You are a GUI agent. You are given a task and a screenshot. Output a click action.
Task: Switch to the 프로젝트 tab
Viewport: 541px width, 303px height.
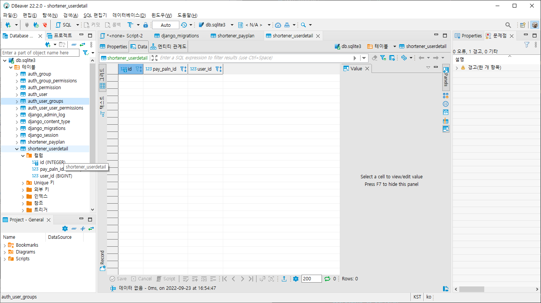coord(59,36)
